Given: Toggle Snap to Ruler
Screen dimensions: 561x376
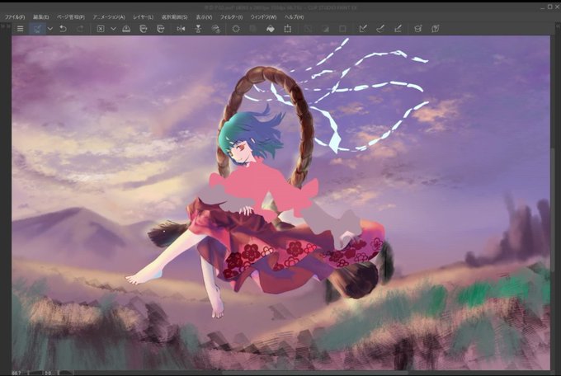Looking at the screenshot, I should tap(363, 29).
